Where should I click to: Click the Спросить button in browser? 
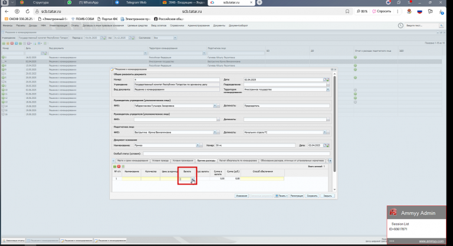point(382,12)
